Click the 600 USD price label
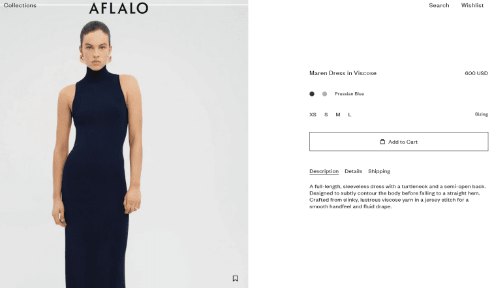This screenshot has height=288, width=494. (x=476, y=73)
